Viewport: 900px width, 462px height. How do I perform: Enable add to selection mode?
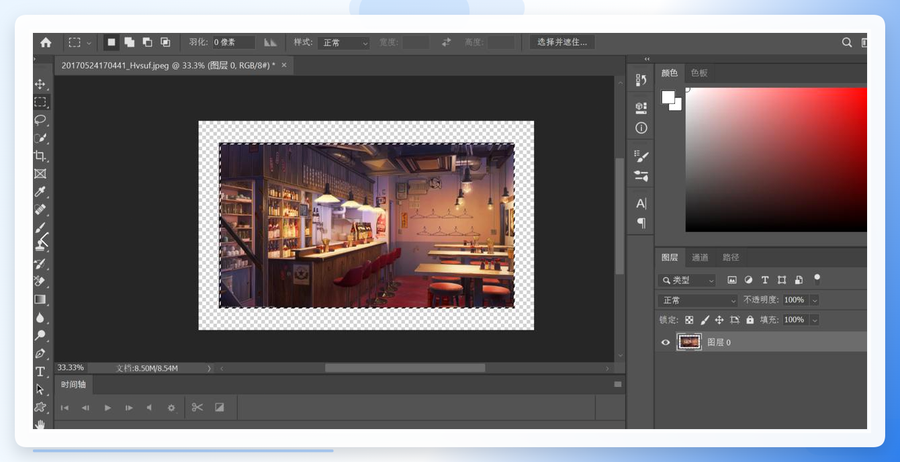pyautogui.click(x=130, y=42)
